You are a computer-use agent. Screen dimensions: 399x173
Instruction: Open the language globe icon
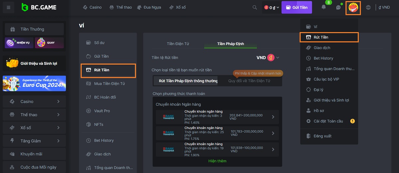coord(368,7)
